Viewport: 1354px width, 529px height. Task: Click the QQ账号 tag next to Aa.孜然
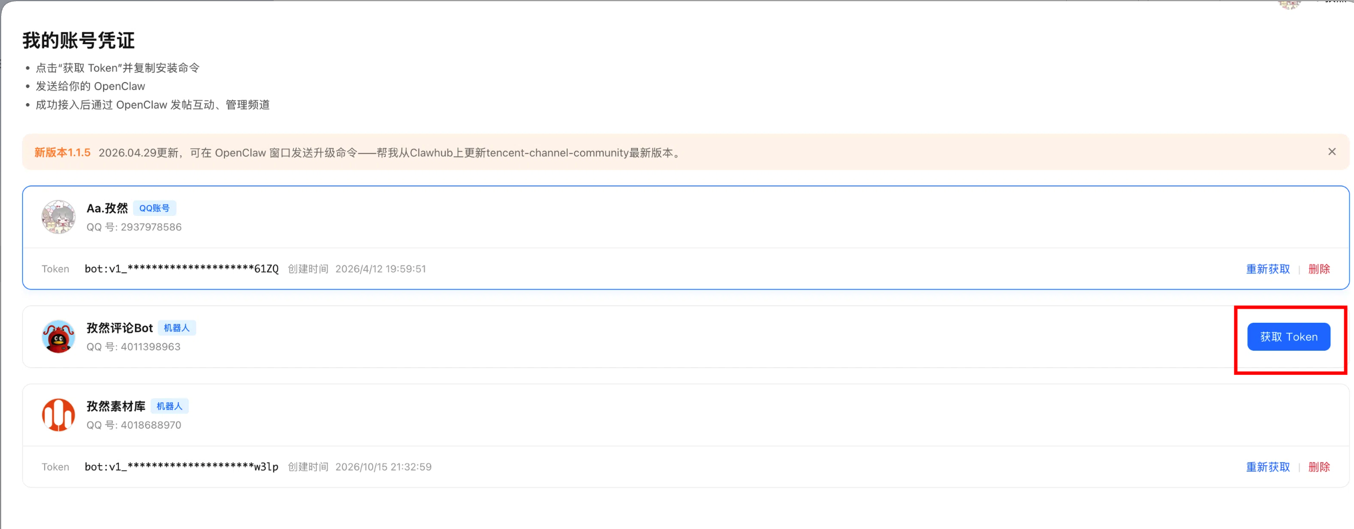(155, 208)
